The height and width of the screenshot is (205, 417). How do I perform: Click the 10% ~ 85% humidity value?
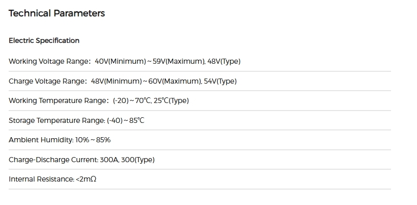pos(93,140)
